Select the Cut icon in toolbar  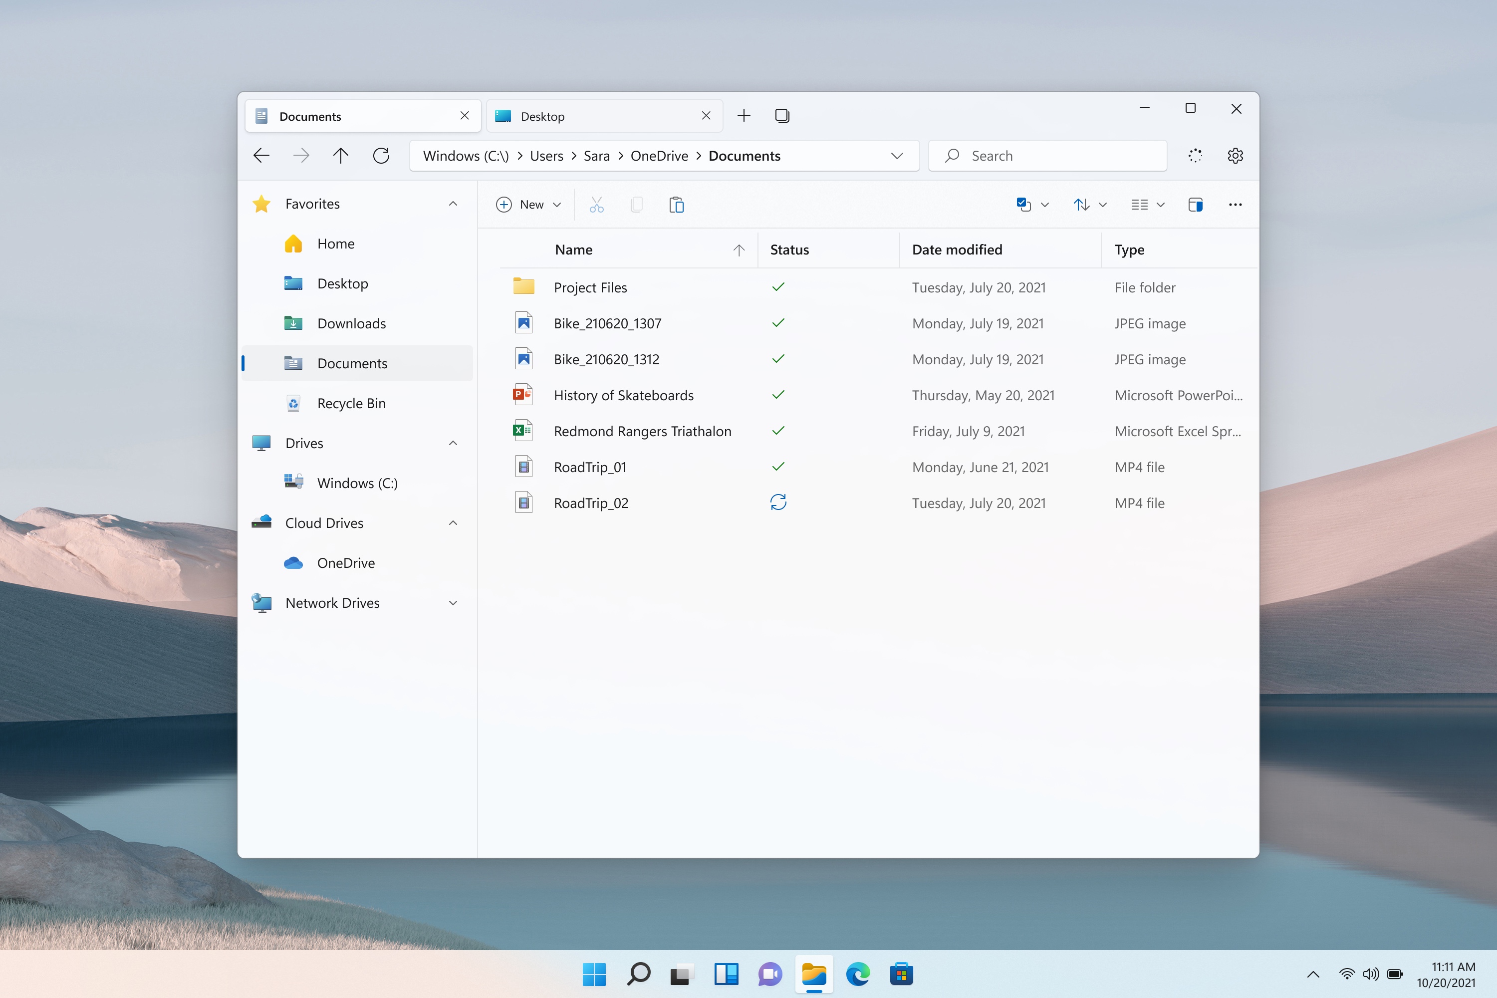596,205
